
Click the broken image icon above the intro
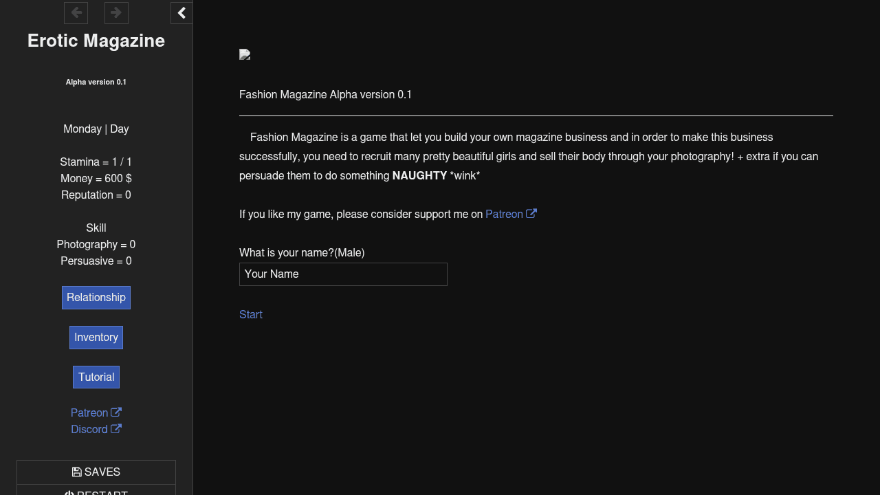[245, 55]
